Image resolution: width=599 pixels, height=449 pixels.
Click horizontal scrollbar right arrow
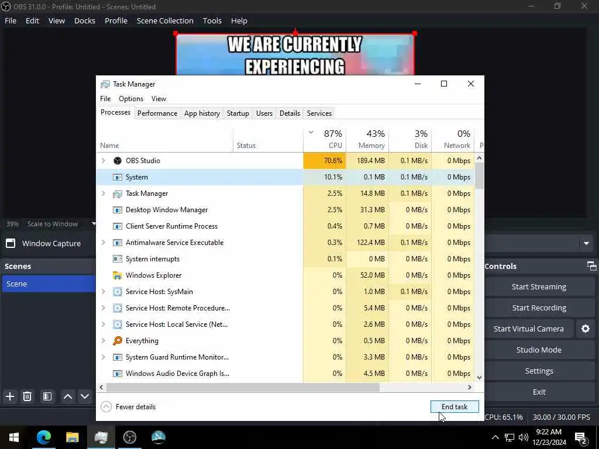click(x=470, y=387)
